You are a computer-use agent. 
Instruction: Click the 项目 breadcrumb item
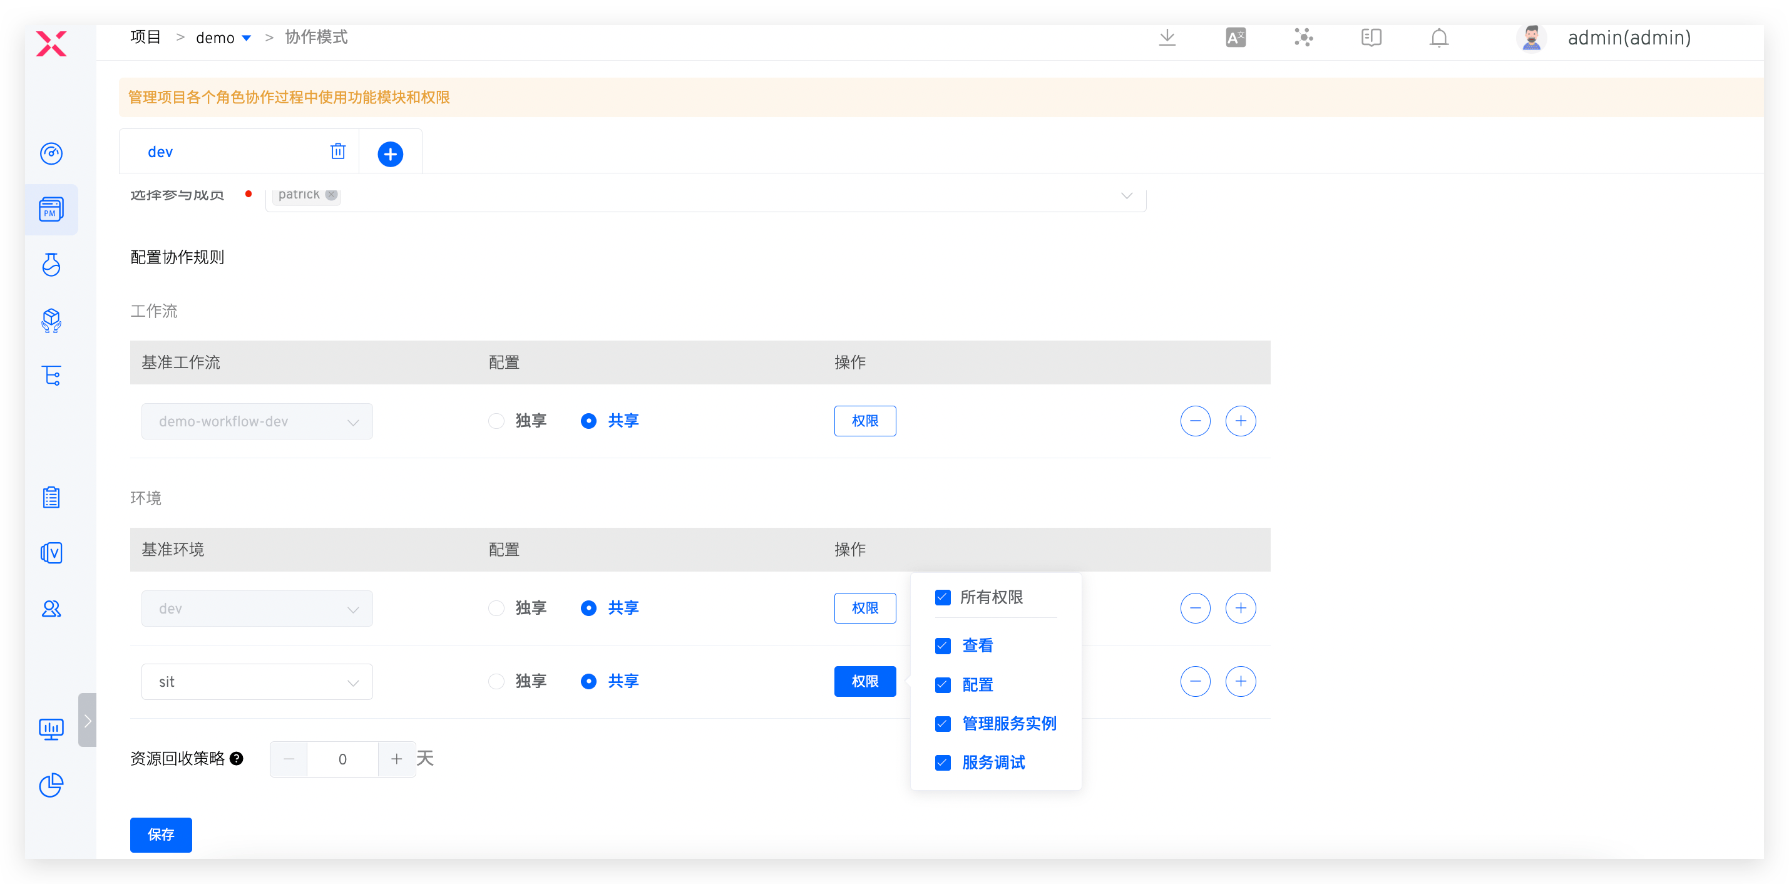(x=145, y=37)
